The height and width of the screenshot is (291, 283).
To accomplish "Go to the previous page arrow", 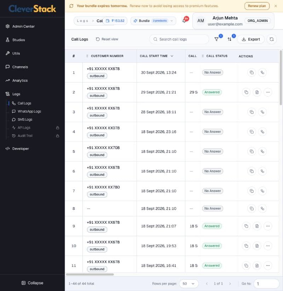I will (207, 284).
